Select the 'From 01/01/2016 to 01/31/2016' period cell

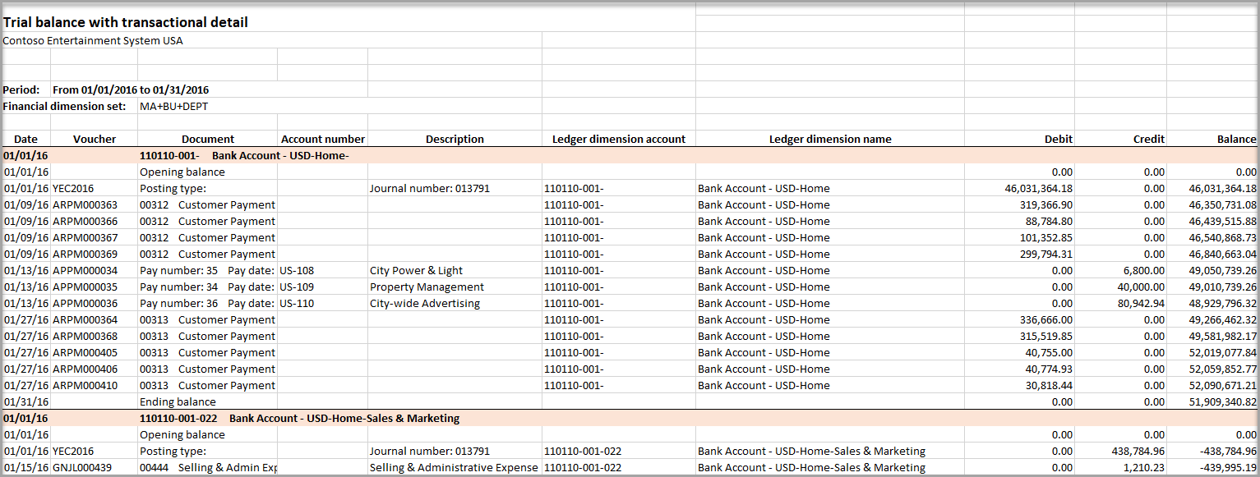pyautogui.click(x=131, y=89)
